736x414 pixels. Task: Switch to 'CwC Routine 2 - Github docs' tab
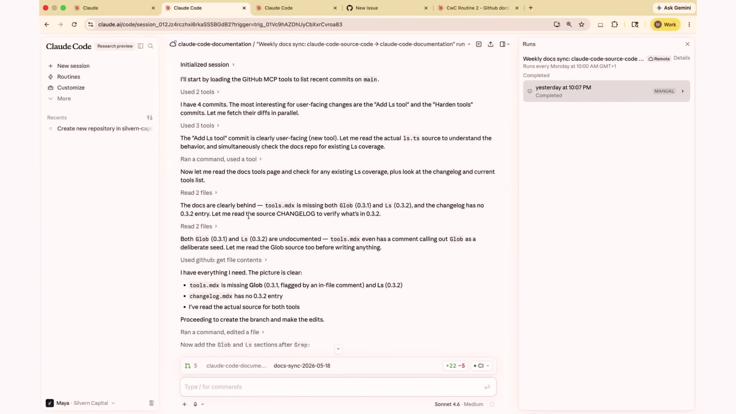pos(478,8)
